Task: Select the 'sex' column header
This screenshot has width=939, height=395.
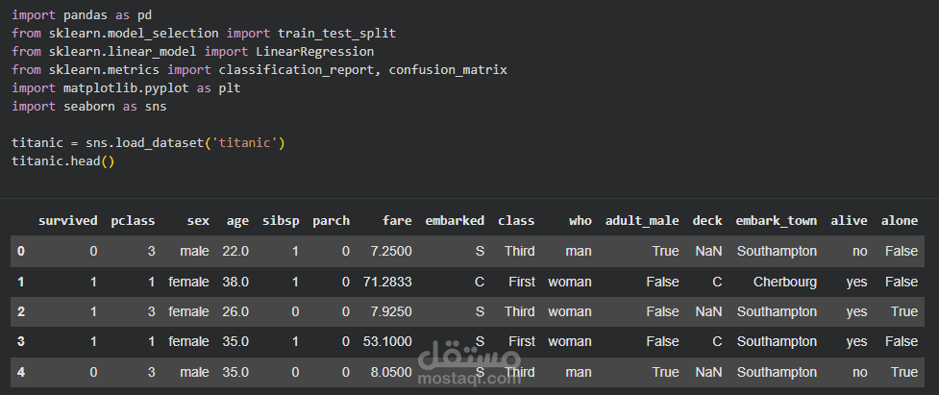Action: point(198,221)
